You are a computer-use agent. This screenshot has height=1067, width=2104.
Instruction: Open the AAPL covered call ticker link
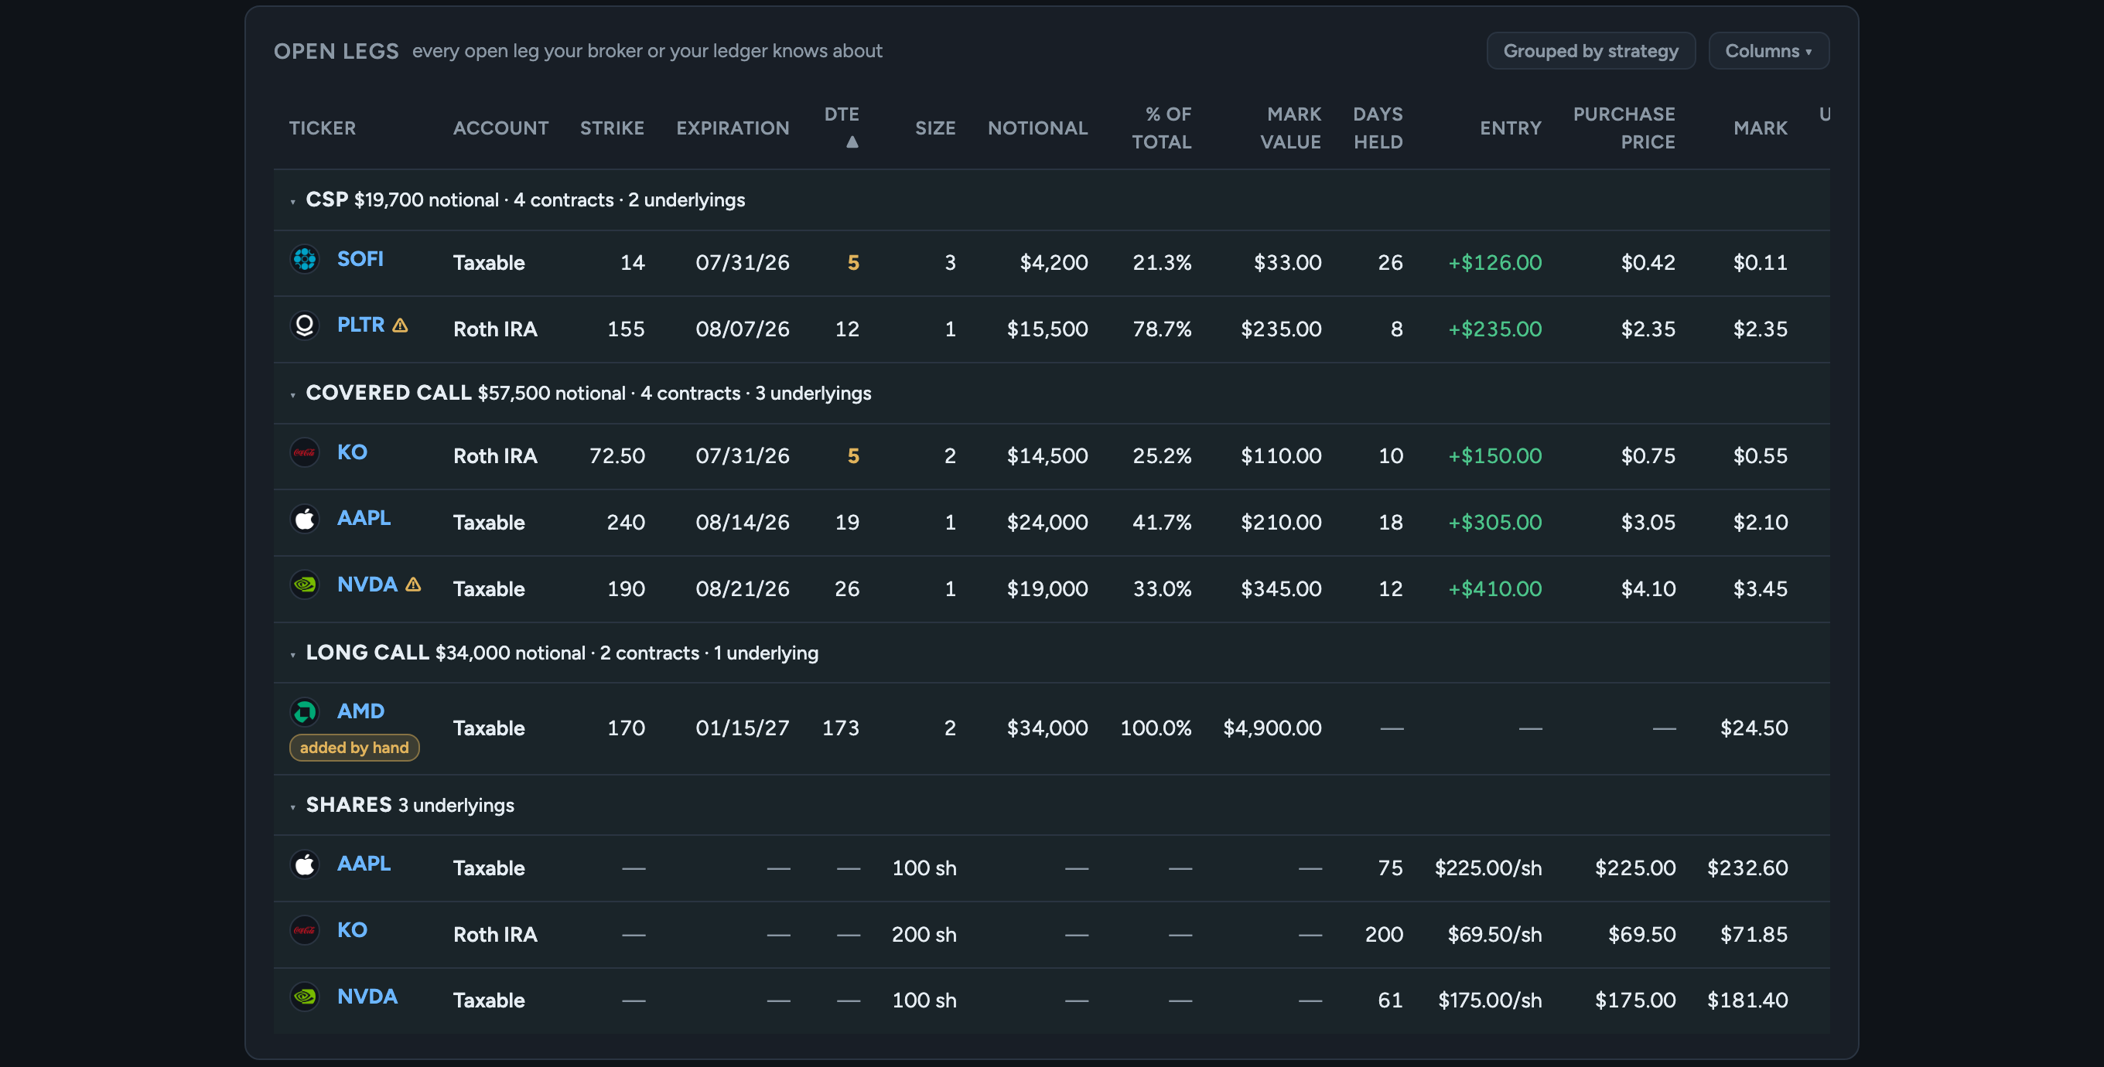pyautogui.click(x=364, y=520)
